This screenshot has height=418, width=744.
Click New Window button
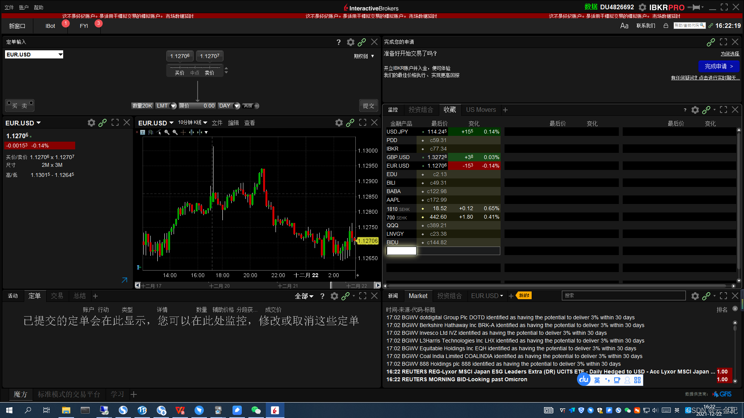[x=17, y=26]
